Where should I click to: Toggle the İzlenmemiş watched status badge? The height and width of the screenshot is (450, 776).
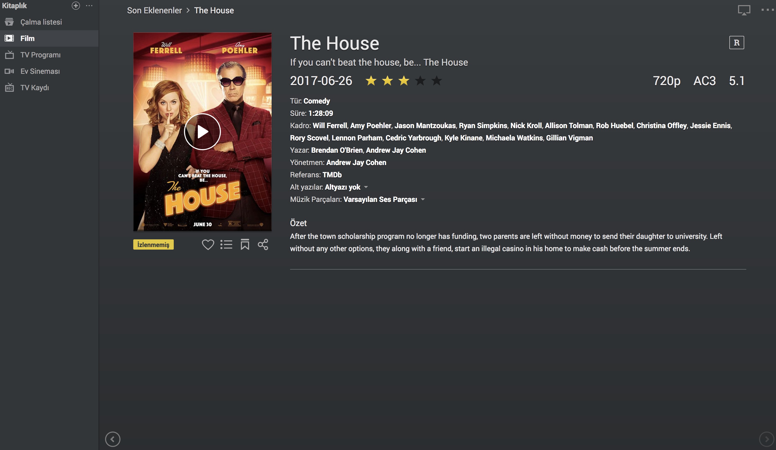coord(153,244)
